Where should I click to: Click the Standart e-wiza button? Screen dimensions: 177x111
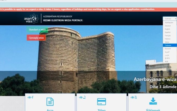(37, 30)
